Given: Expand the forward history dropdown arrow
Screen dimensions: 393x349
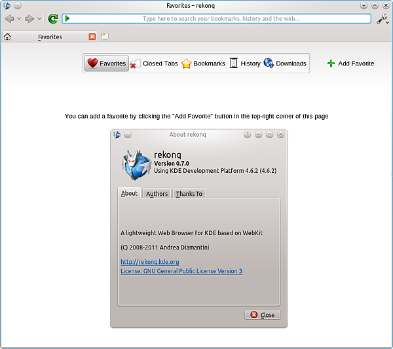Looking at the screenshot, I should pos(39,18).
